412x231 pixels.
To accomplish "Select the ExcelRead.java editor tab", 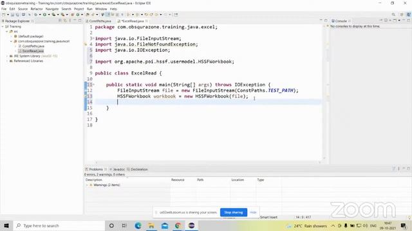I will click(x=133, y=21).
